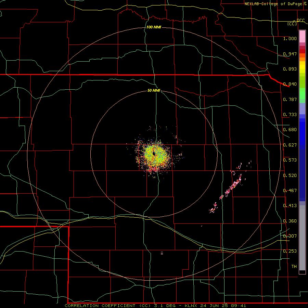
Task: Click the gray bottom segment of color bar
Action: 302,238
